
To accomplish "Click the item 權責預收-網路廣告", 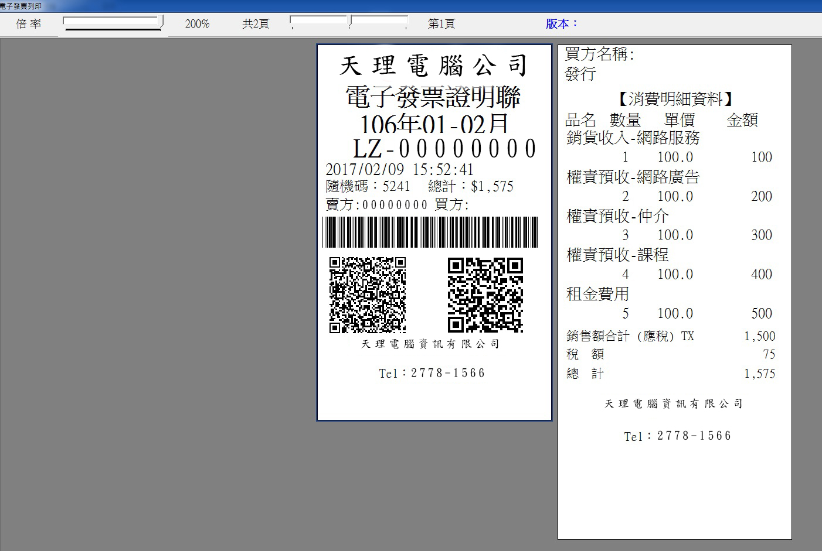I will (633, 177).
